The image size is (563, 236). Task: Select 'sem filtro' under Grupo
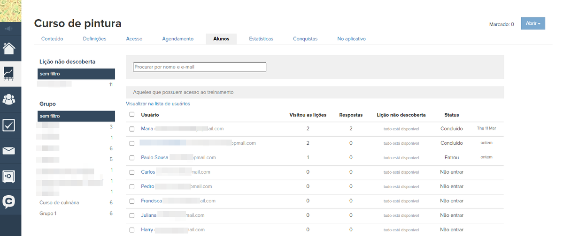[x=76, y=116]
